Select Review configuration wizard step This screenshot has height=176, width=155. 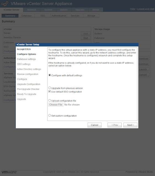28,74
